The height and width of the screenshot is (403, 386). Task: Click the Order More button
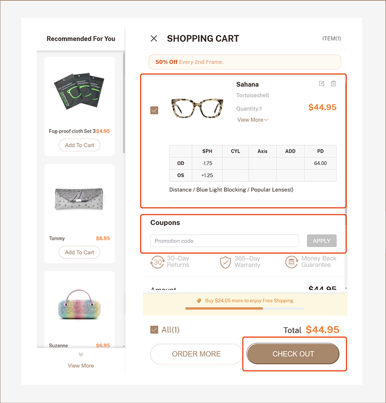(x=196, y=354)
